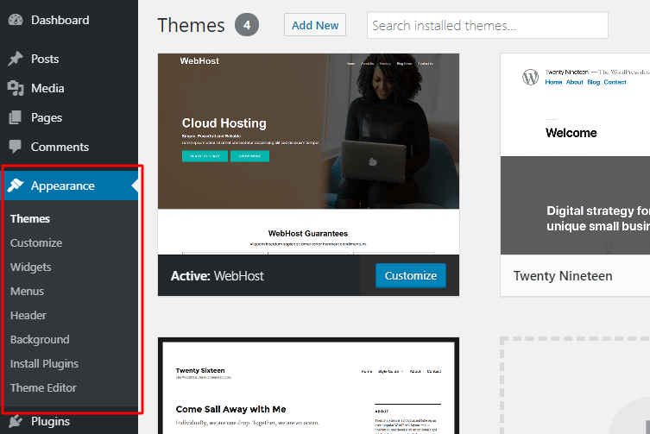Screen dimensions: 650x434
Task: Select the Appearance menu item
Action: [x=69, y=186]
